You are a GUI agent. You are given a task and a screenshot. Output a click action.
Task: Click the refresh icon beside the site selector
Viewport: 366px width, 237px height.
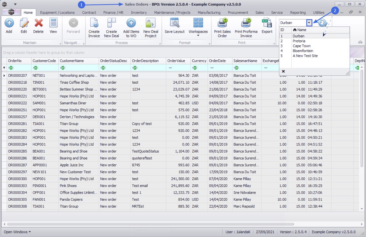click(323, 23)
